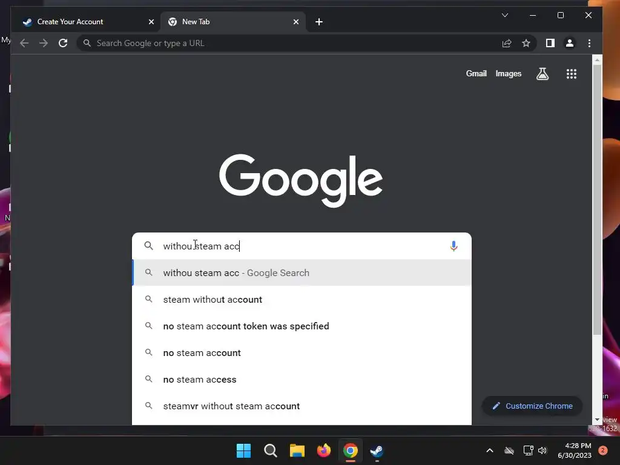
Task: Click the browser forward arrow
Action: (x=44, y=43)
